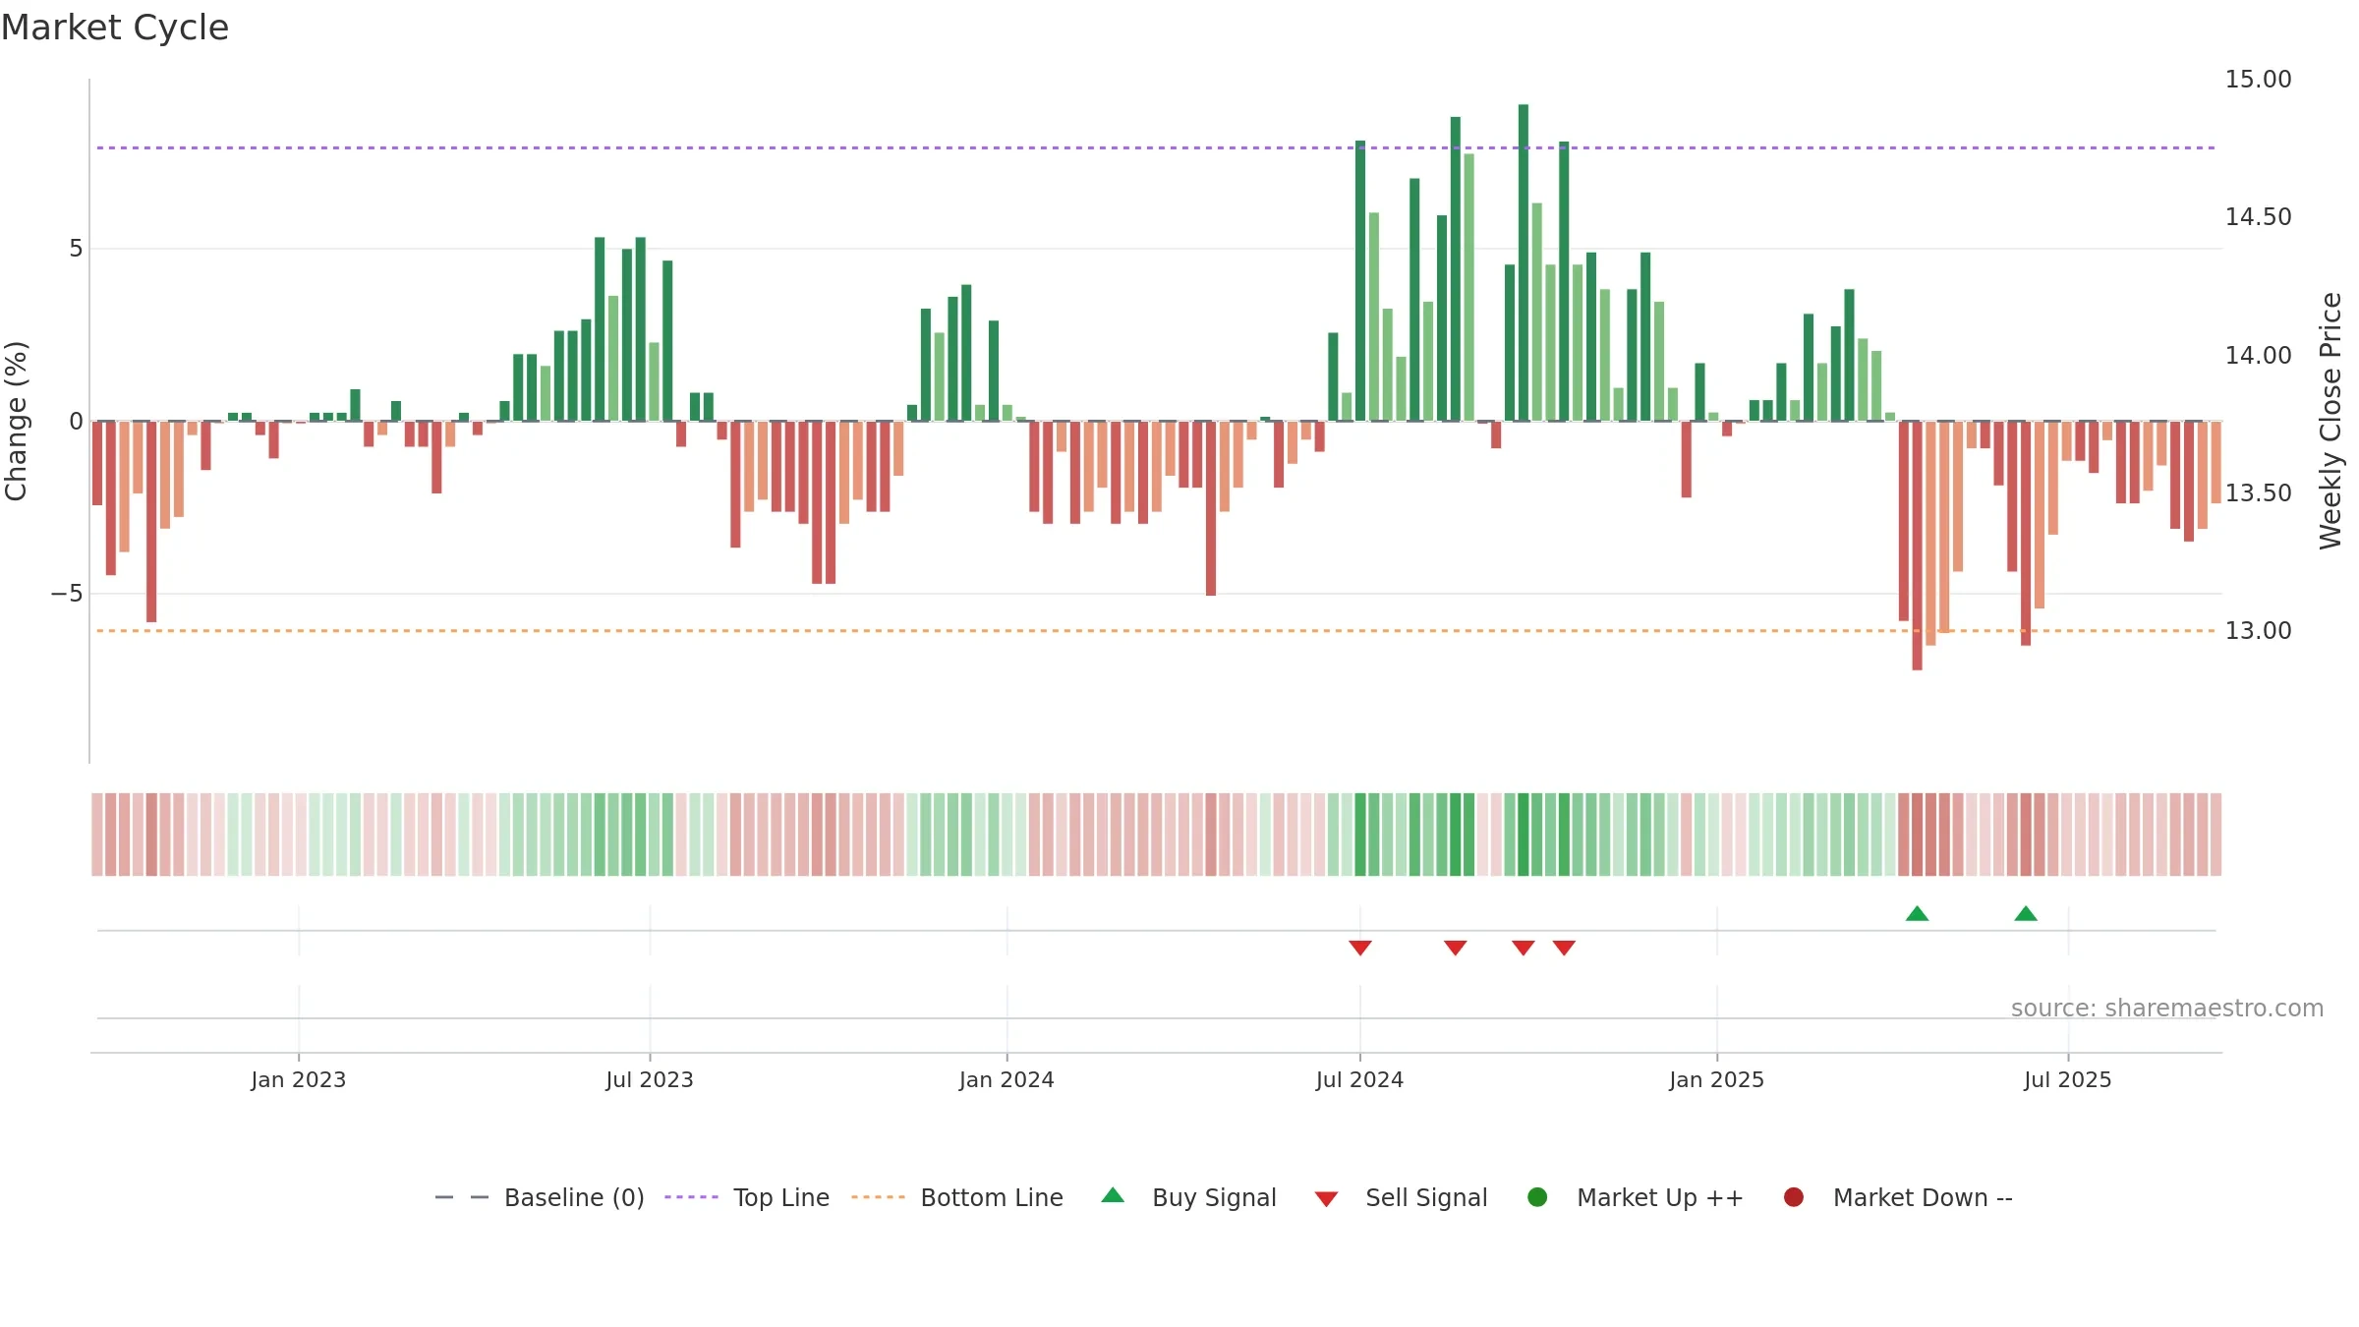Click the Market Down -- red circle icon

(1794, 1197)
